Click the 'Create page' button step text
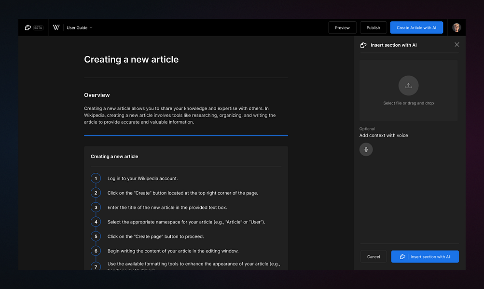Viewport: 484px width, 289px height. [x=155, y=236]
